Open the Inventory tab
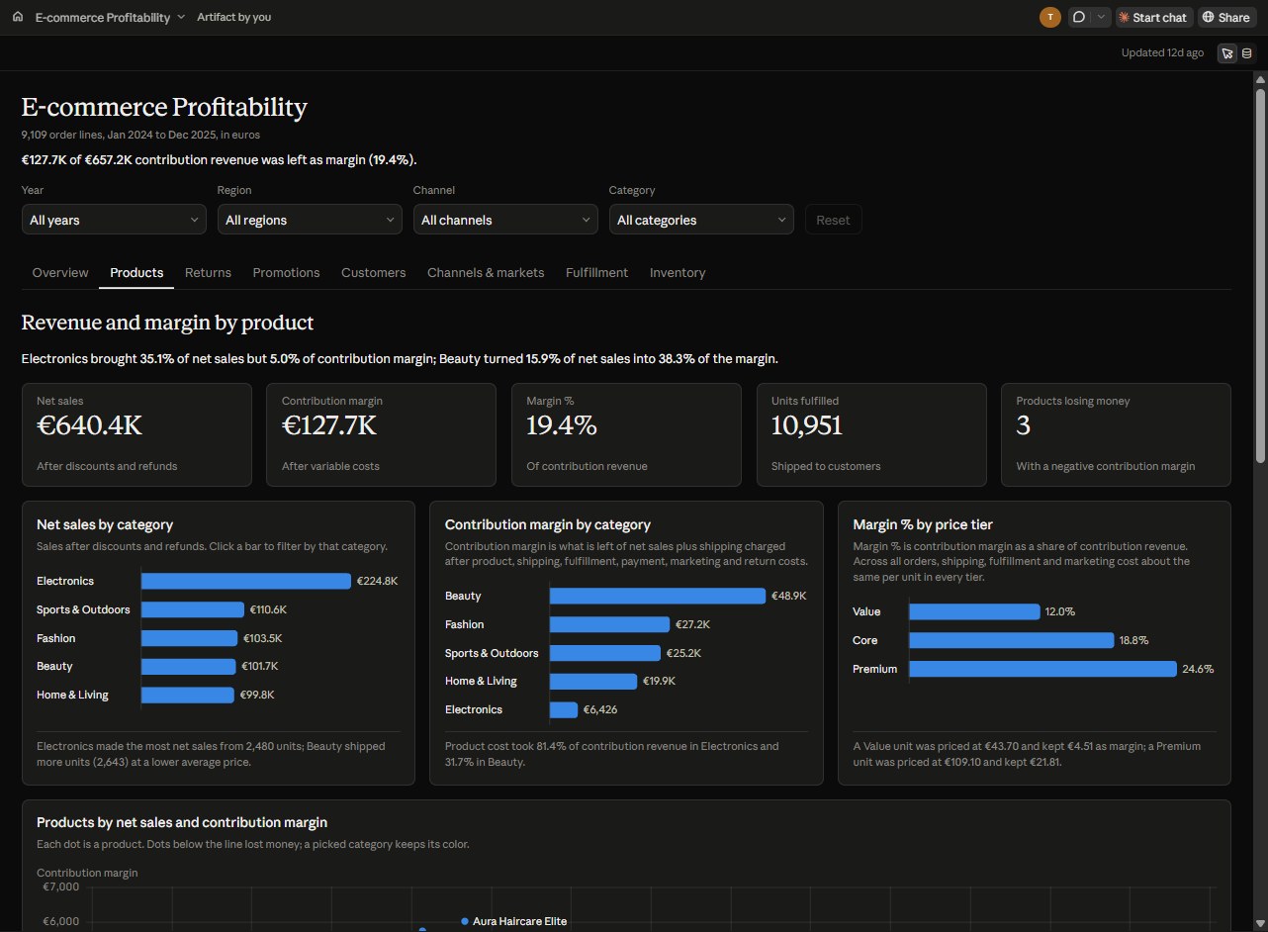The width and height of the screenshot is (1268, 932). [x=678, y=272]
